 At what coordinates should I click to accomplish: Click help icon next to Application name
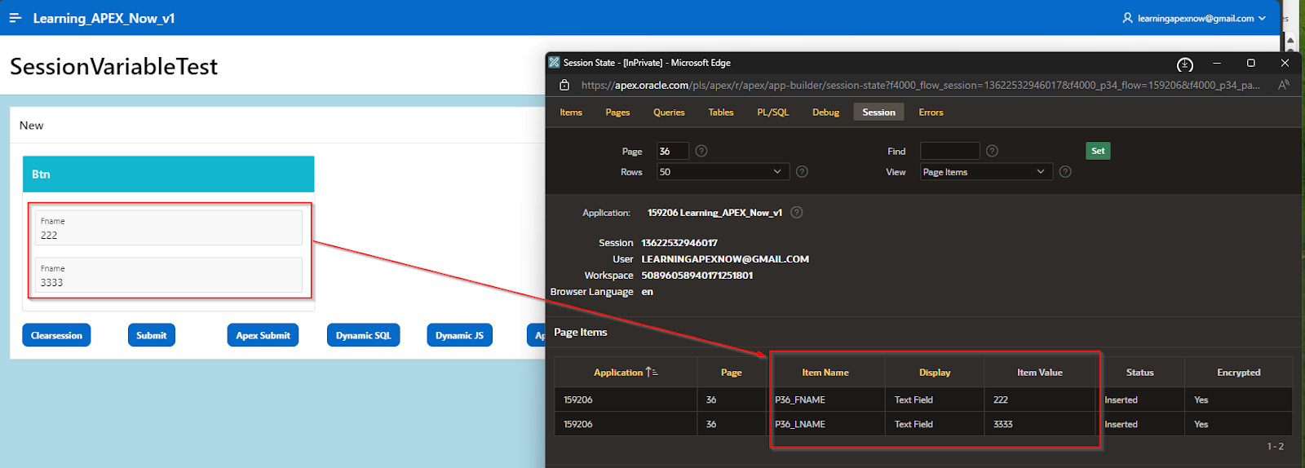[797, 212]
